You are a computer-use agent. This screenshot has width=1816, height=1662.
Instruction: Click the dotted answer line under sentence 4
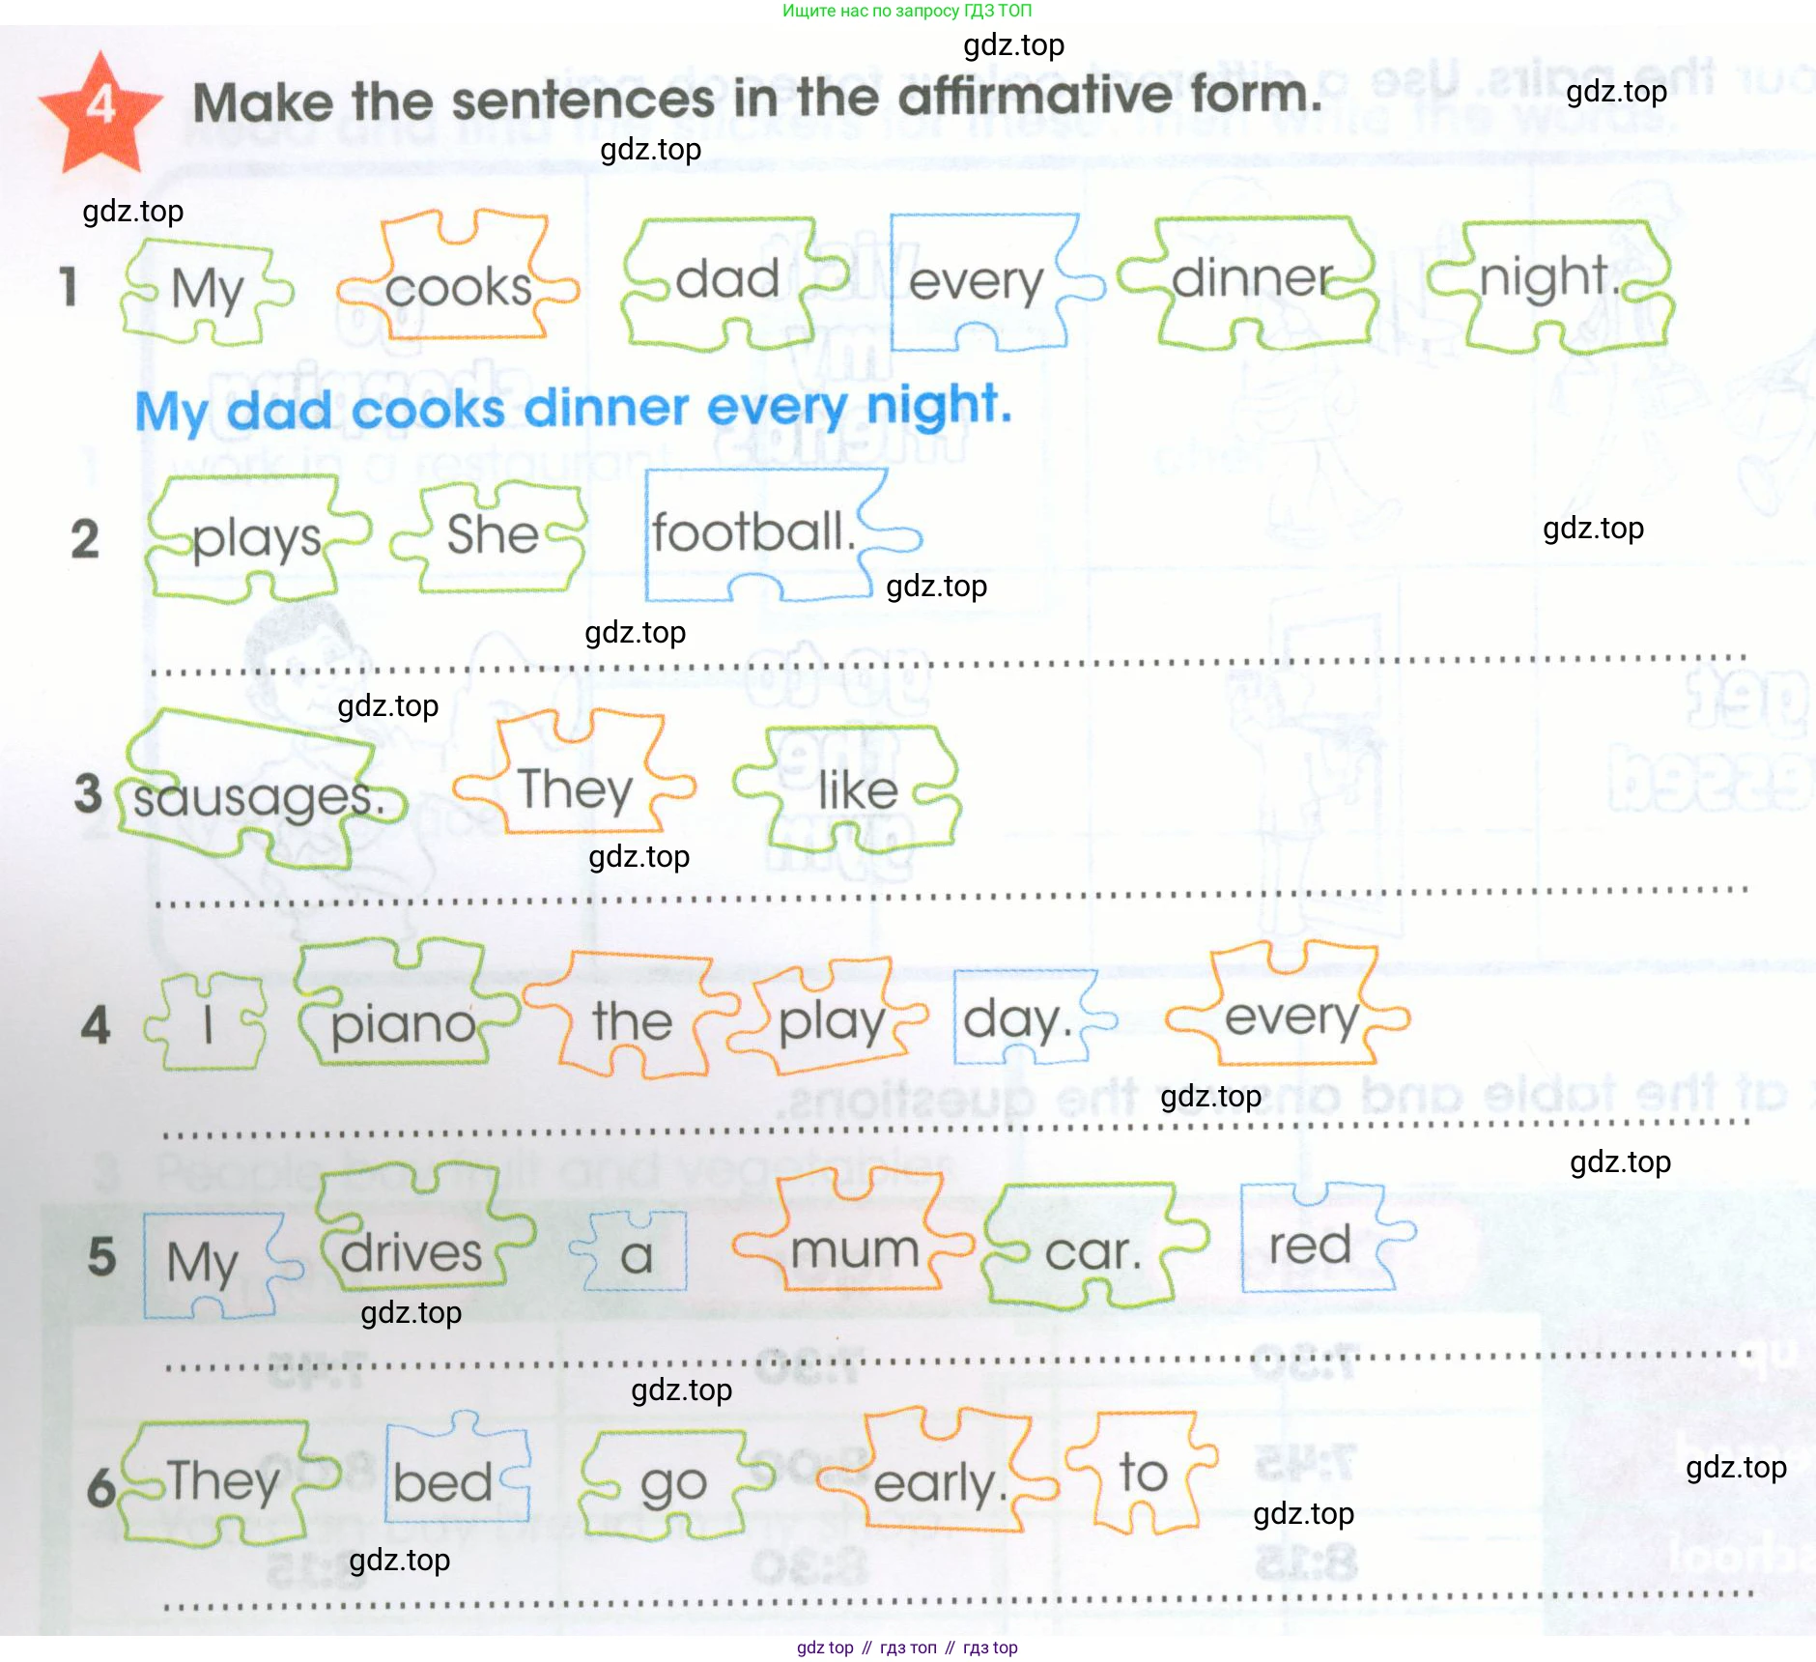click(x=956, y=1129)
